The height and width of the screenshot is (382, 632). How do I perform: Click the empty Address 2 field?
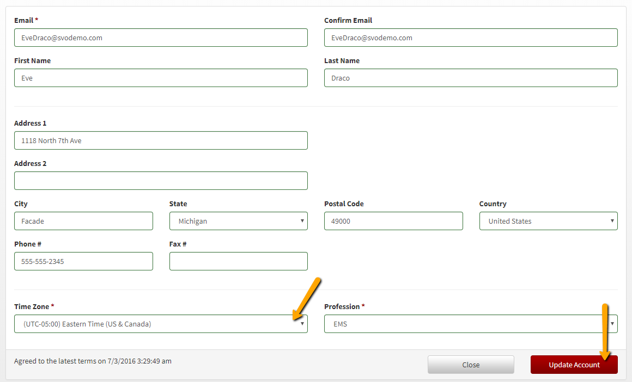point(161,181)
